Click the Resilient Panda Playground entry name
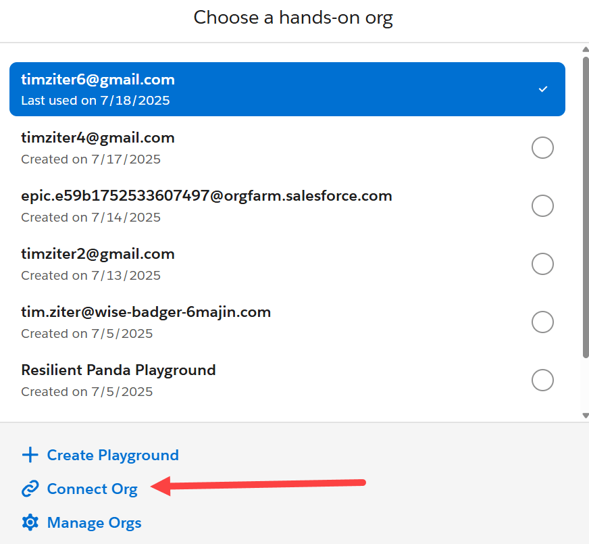This screenshot has height=544, width=589. click(118, 370)
